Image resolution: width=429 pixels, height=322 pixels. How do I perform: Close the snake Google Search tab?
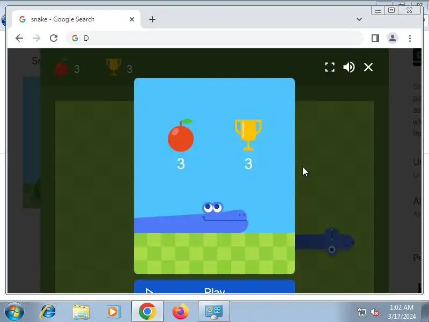click(x=132, y=19)
